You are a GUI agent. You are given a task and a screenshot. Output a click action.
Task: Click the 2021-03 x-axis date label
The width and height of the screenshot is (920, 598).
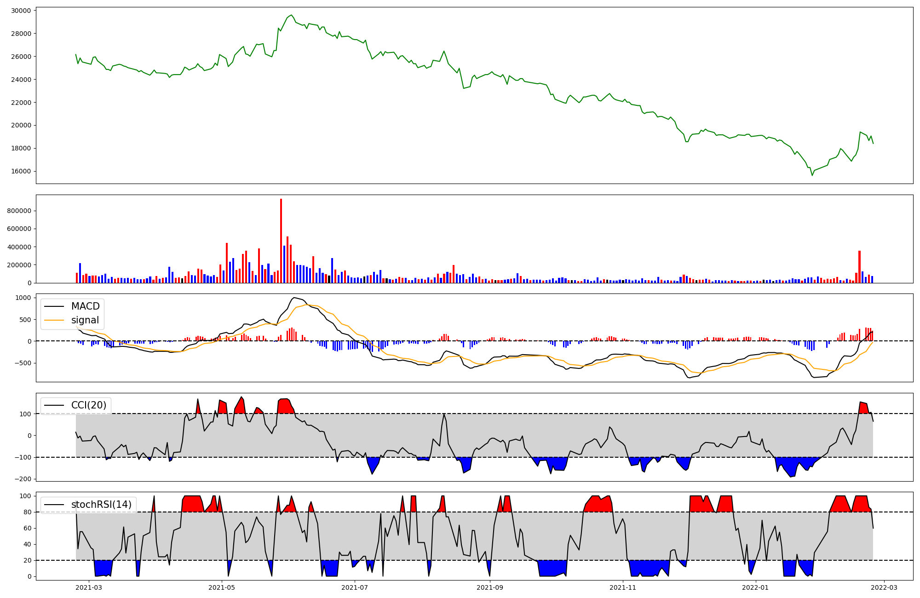pos(89,587)
